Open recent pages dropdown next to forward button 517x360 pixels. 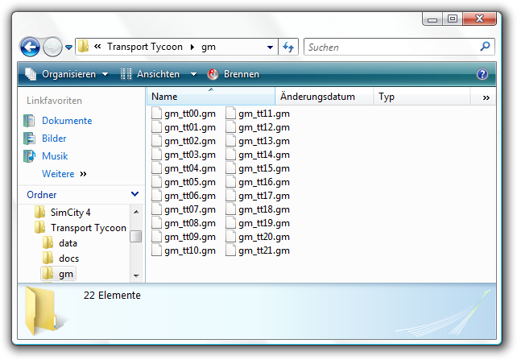point(68,48)
